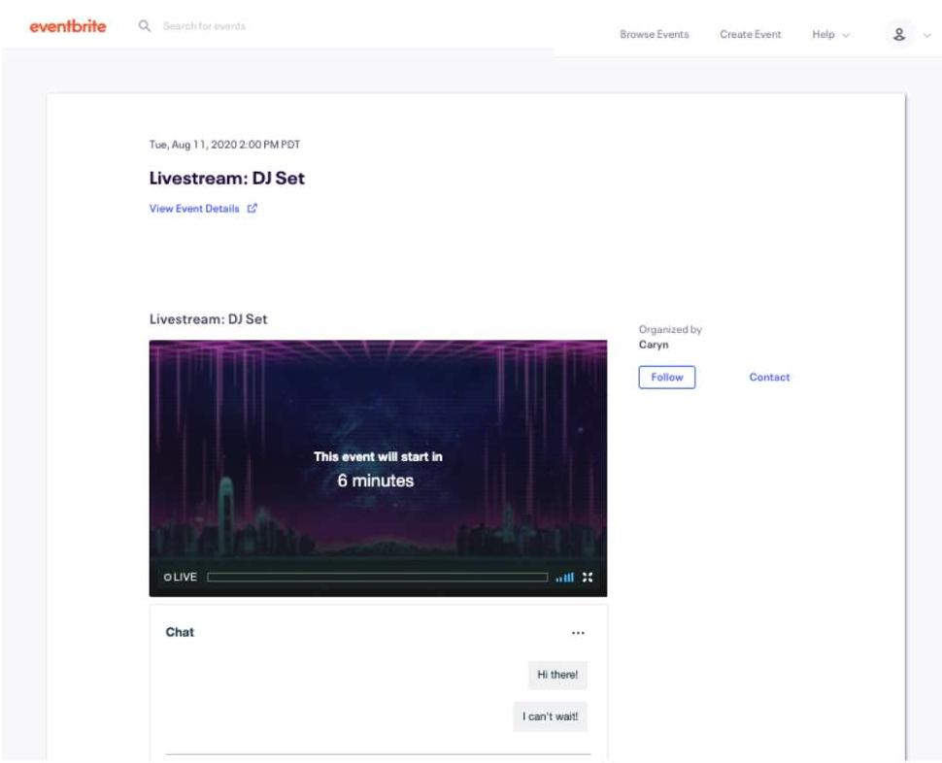Screen dimensions: 942x763
Task: Click the volume bars icon in the player
Action: [x=566, y=577]
